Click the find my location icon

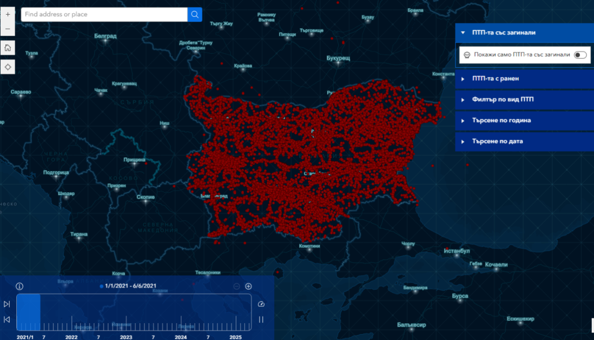[x=8, y=67]
